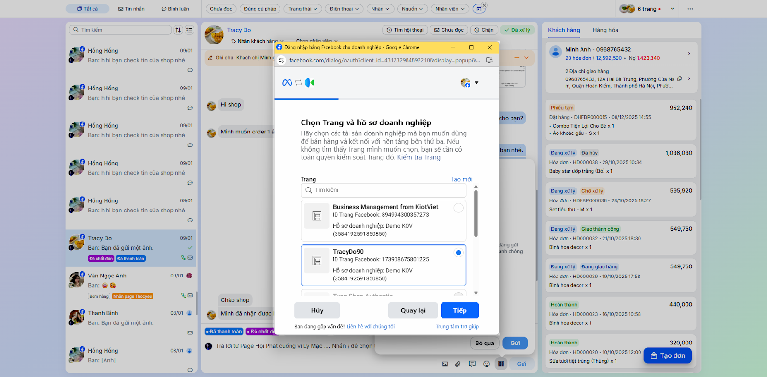Screen dimensions: 767x377
Task: Toggle the Chưa đọc filter in top bar
Action: pos(221,9)
